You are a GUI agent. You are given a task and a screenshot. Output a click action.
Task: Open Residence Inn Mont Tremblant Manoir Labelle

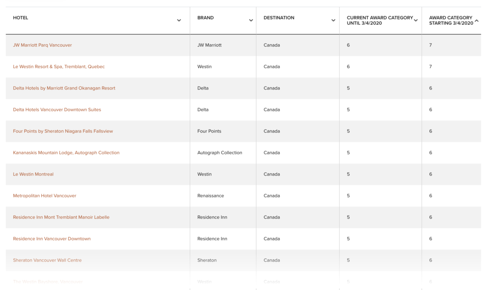61,217
